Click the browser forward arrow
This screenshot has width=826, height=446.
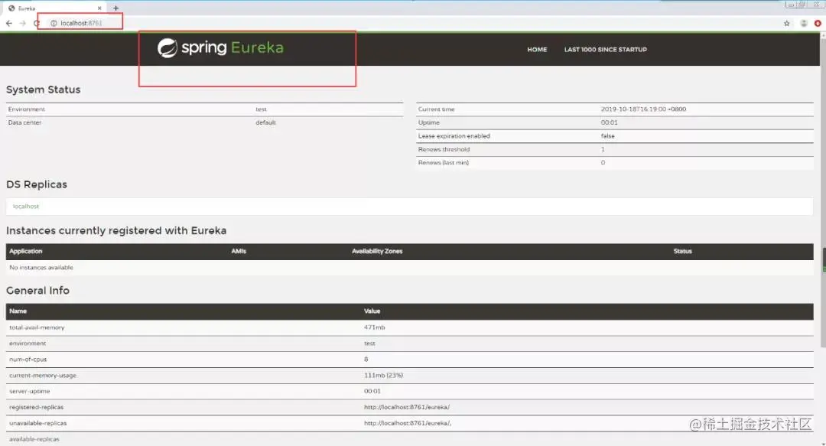(23, 23)
